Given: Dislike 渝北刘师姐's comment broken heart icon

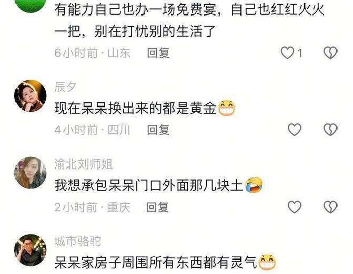Looking at the screenshot, I should tap(330, 207).
